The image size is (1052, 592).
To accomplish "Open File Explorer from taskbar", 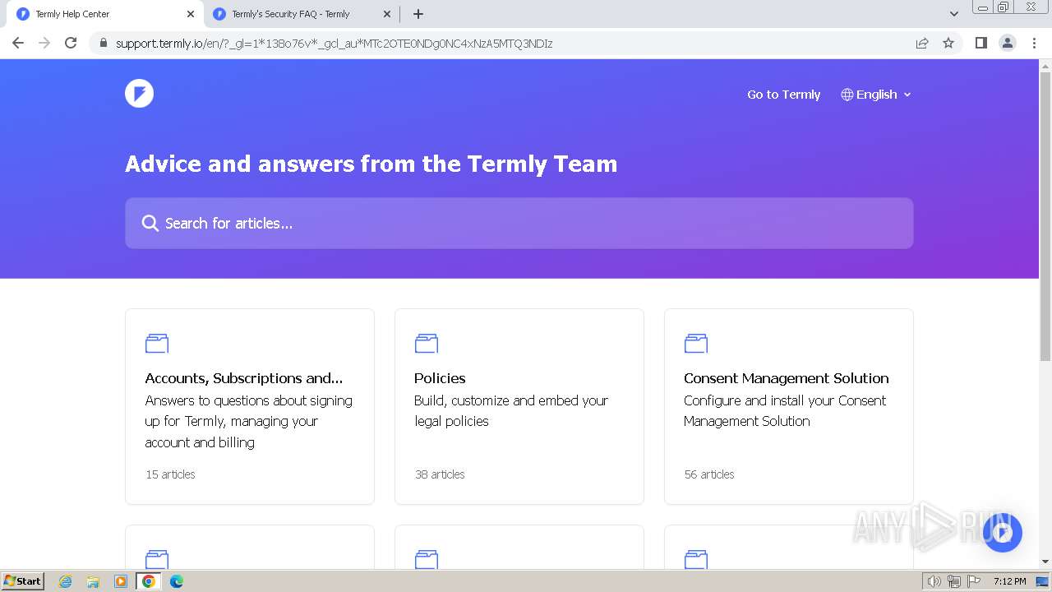I will (x=93, y=581).
